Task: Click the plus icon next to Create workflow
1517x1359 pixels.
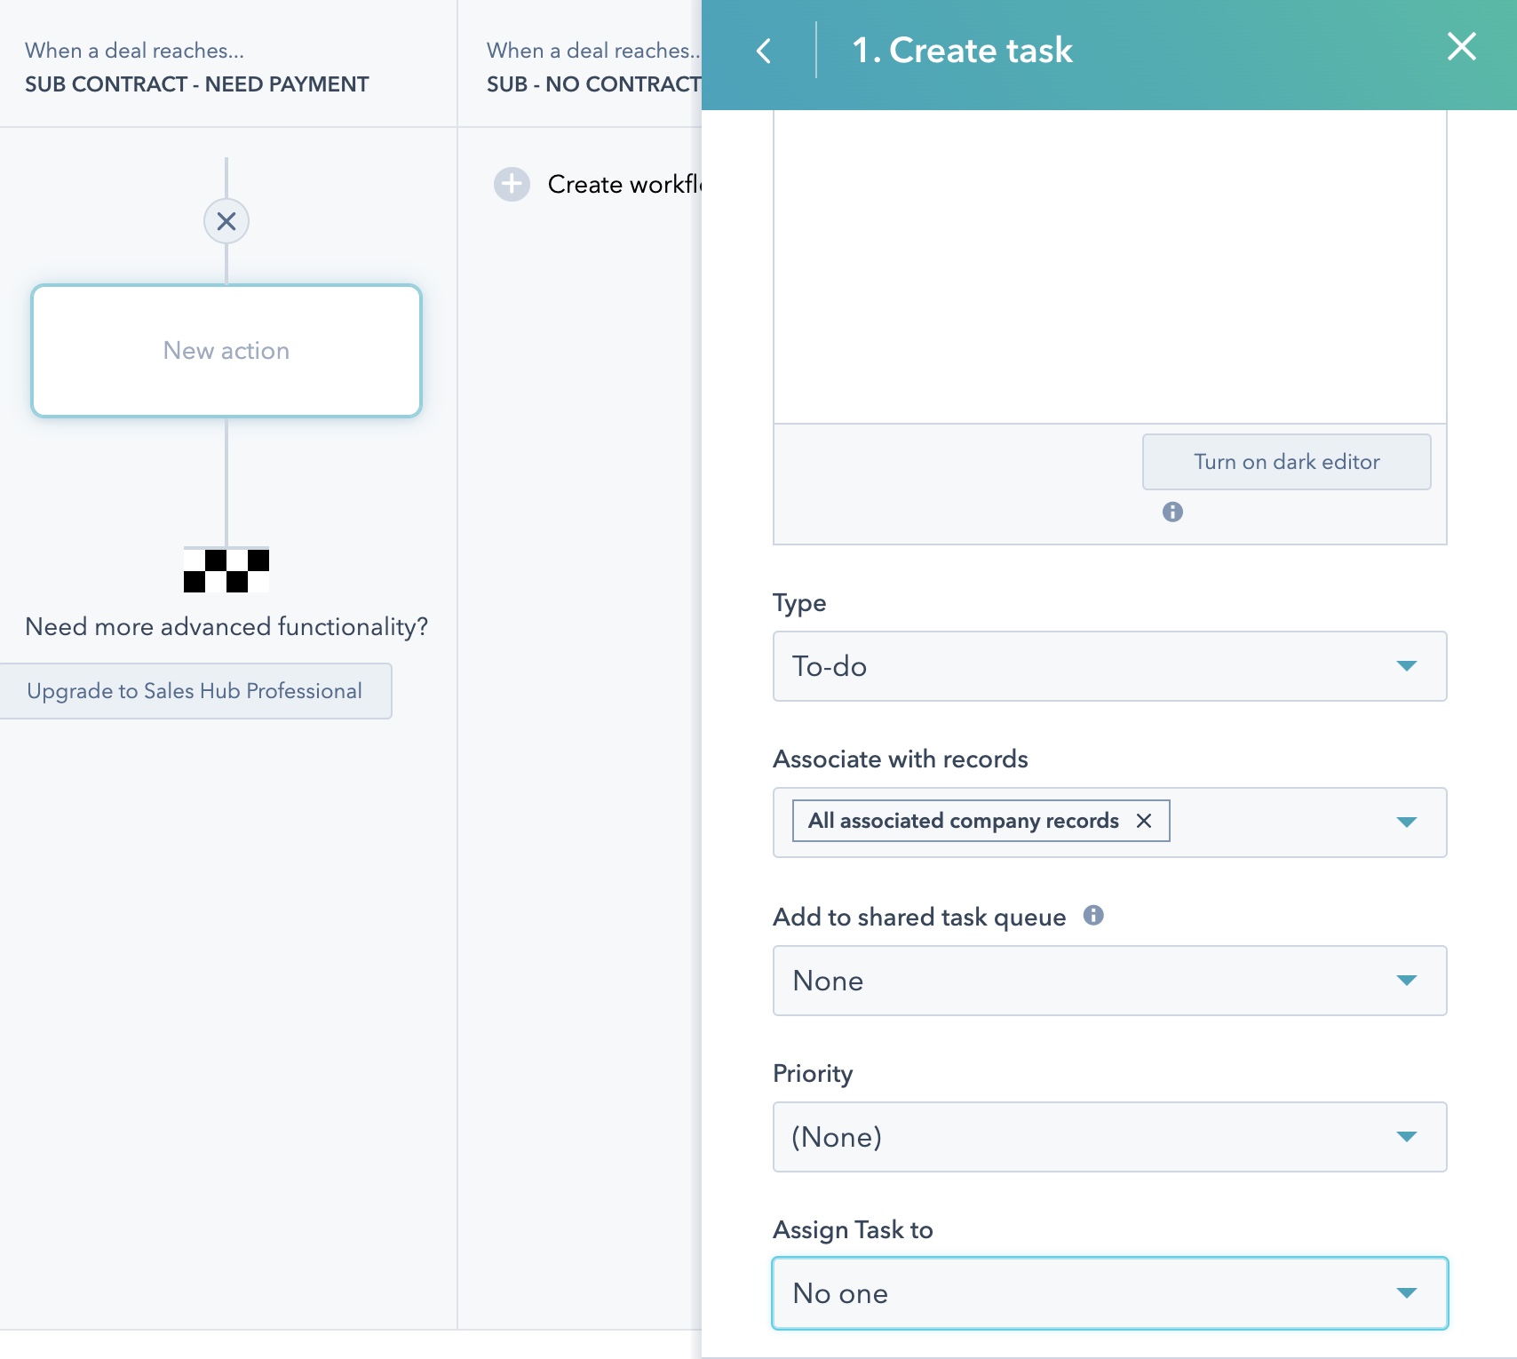Action: [x=511, y=184]
